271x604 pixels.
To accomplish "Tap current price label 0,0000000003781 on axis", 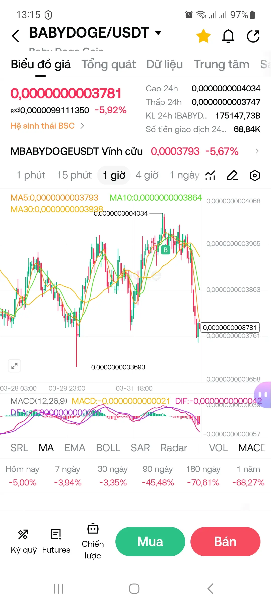I will coord(230,328).
